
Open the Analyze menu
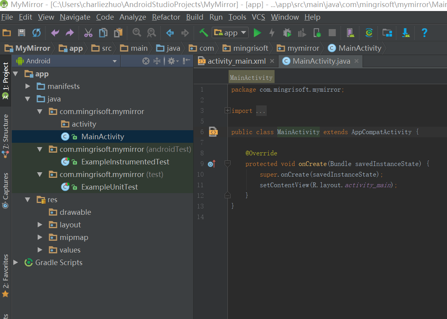tap(132, 17)
